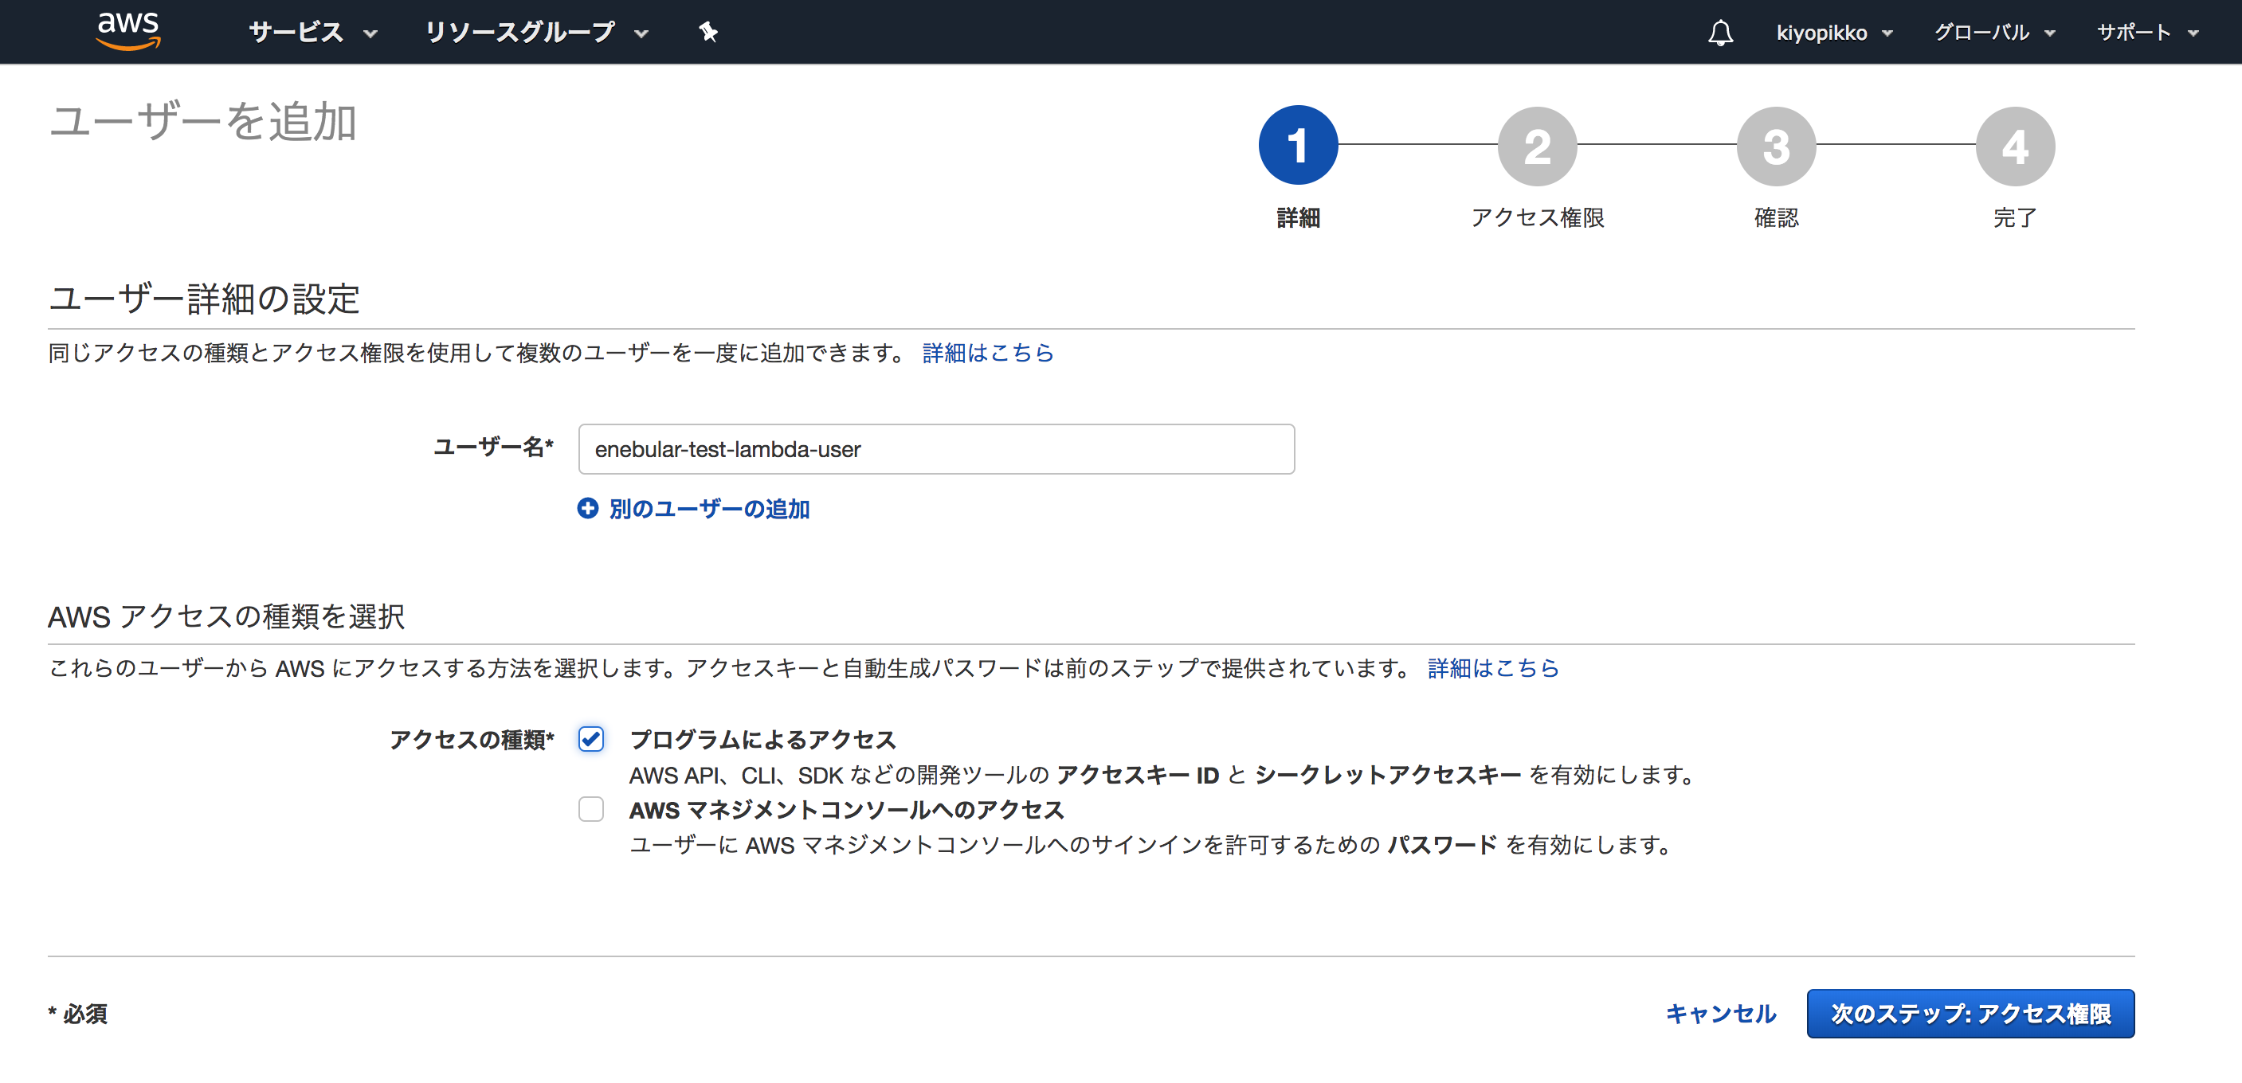Open the kiyopikko account dropdown
The width and height of the screenshot is (2242, 1083).
tap(1834, 33)
